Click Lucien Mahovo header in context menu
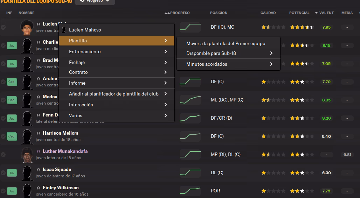Screen dimensions: 360x198 (x=117, y=30)
